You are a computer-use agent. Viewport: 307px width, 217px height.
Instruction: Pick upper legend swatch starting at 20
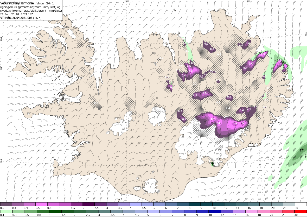click(277, 204)
